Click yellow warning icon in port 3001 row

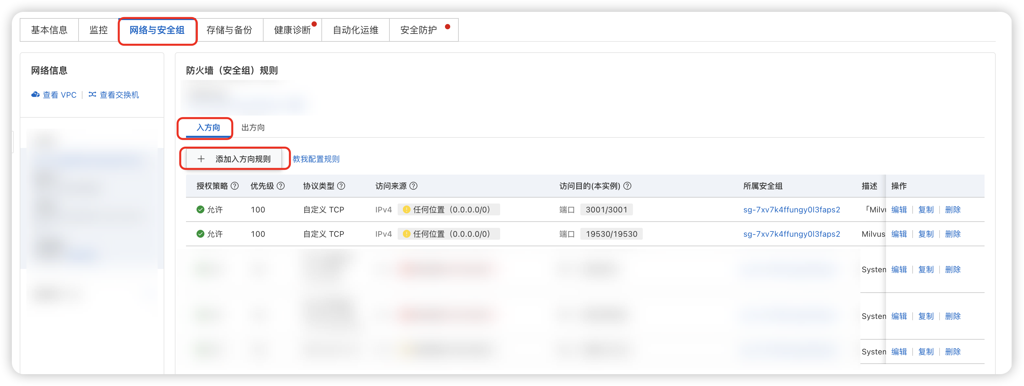[406, 209]
